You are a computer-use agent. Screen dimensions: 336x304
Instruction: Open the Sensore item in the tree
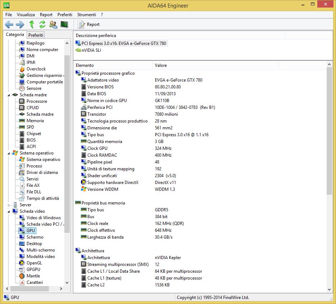(x=34, y=88)
